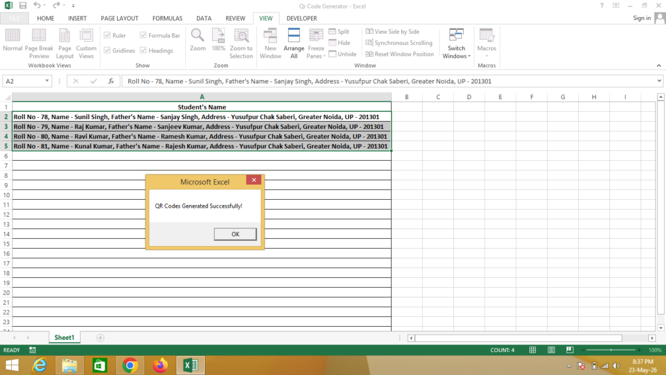Arrange All open windows
This screenshot has height=375, width=666.
tap(294, 44)
